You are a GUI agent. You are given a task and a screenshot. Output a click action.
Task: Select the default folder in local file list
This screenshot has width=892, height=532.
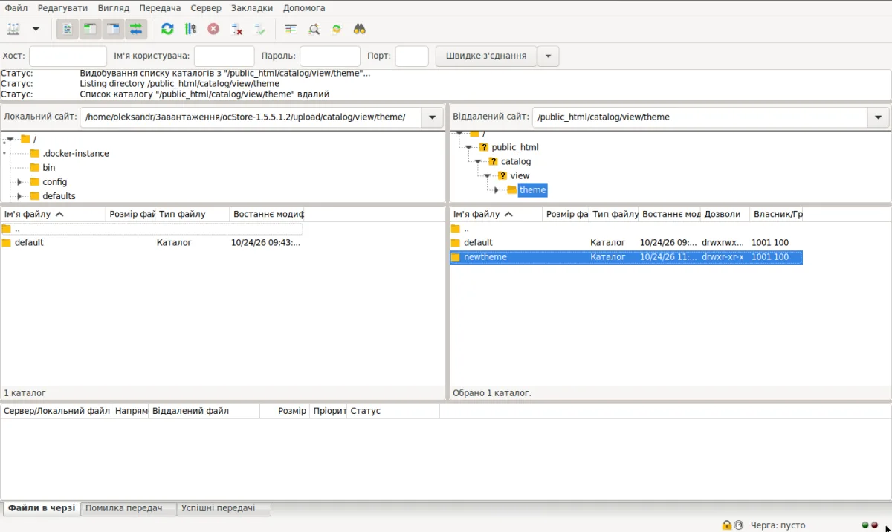click(152, 243)
